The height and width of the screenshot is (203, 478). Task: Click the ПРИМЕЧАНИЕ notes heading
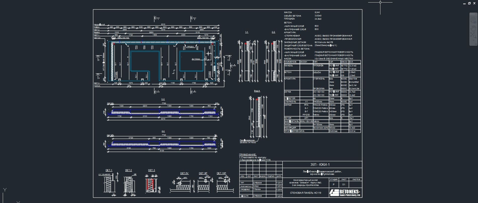pyautogui.click(x=248, y=155)
